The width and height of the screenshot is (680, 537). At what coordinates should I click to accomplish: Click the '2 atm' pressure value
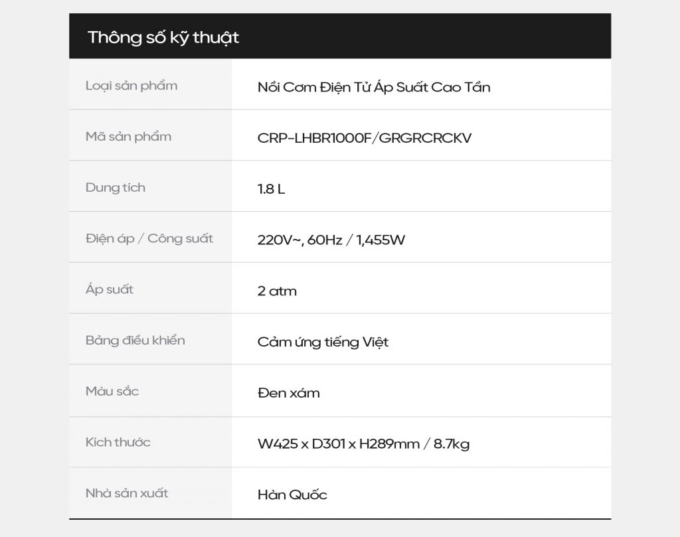(277, 291)
